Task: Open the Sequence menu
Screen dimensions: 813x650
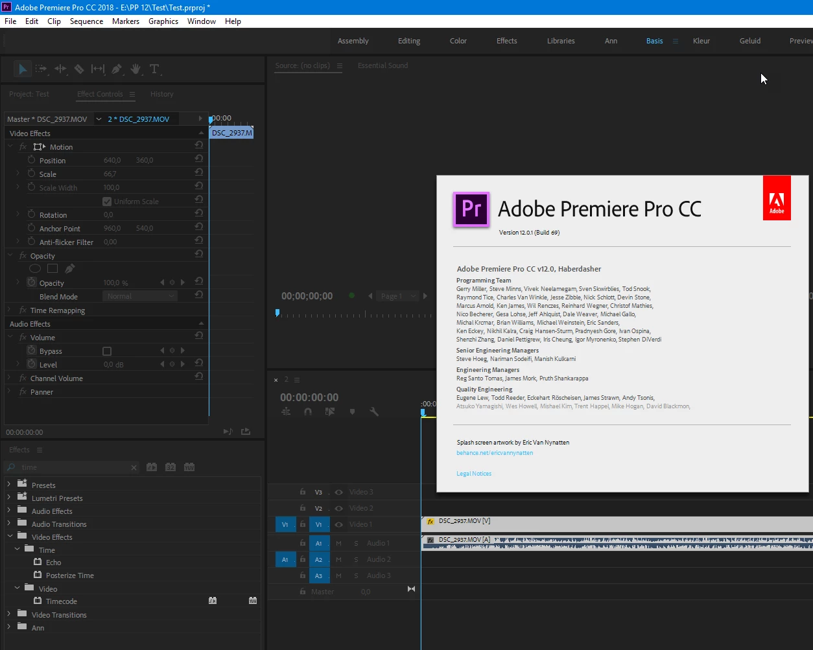Action: point(86,21)
